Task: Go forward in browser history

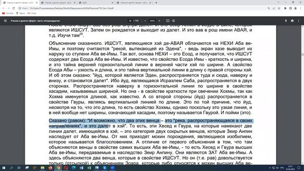Action: click(x=9, y=9)
